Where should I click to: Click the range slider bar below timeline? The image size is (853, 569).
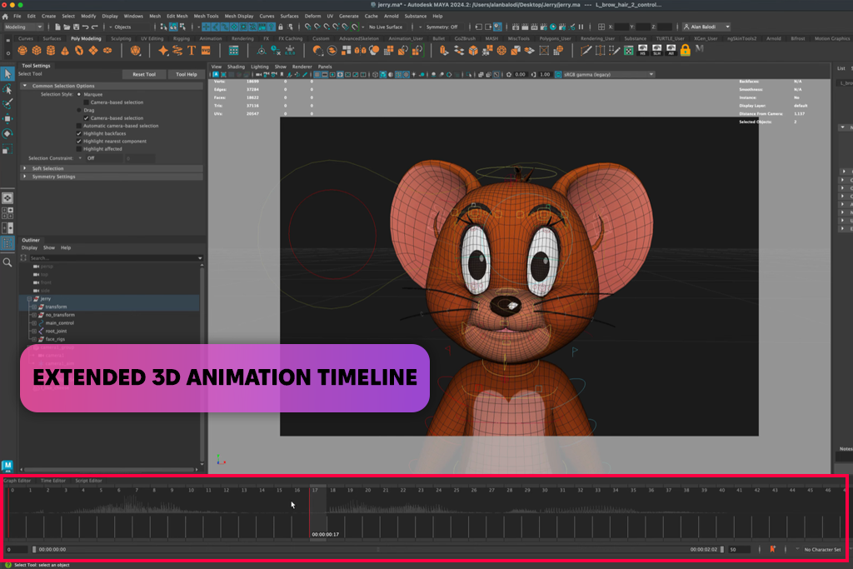click(x=377, y=549)
